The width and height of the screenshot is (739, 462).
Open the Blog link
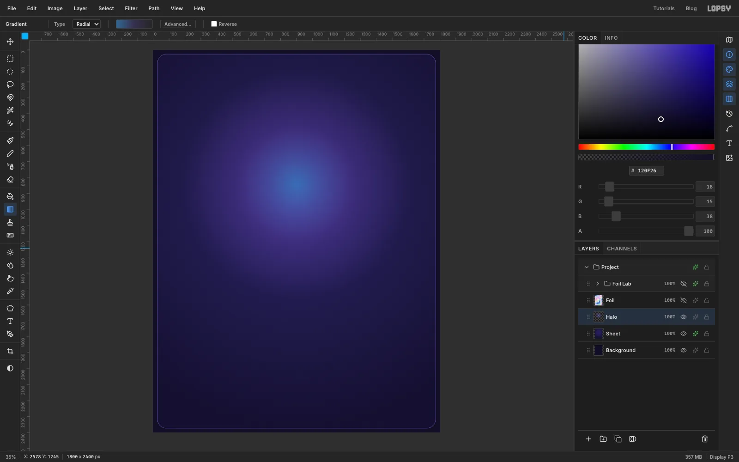coord(691,8)
